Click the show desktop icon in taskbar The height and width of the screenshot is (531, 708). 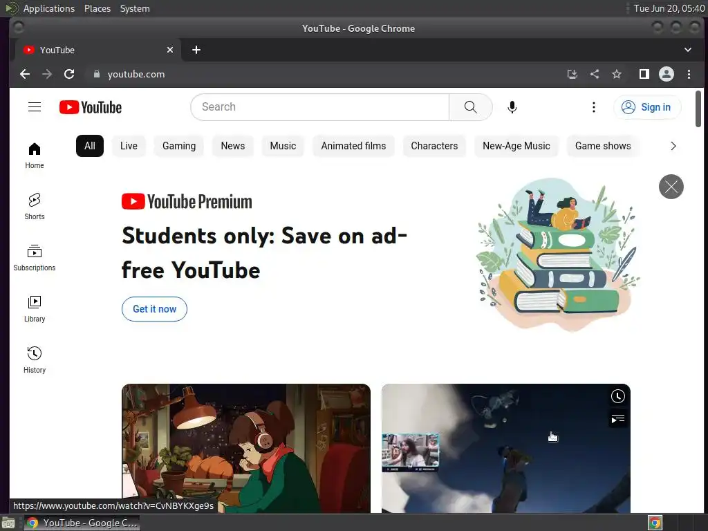click(x=8, y=523)
